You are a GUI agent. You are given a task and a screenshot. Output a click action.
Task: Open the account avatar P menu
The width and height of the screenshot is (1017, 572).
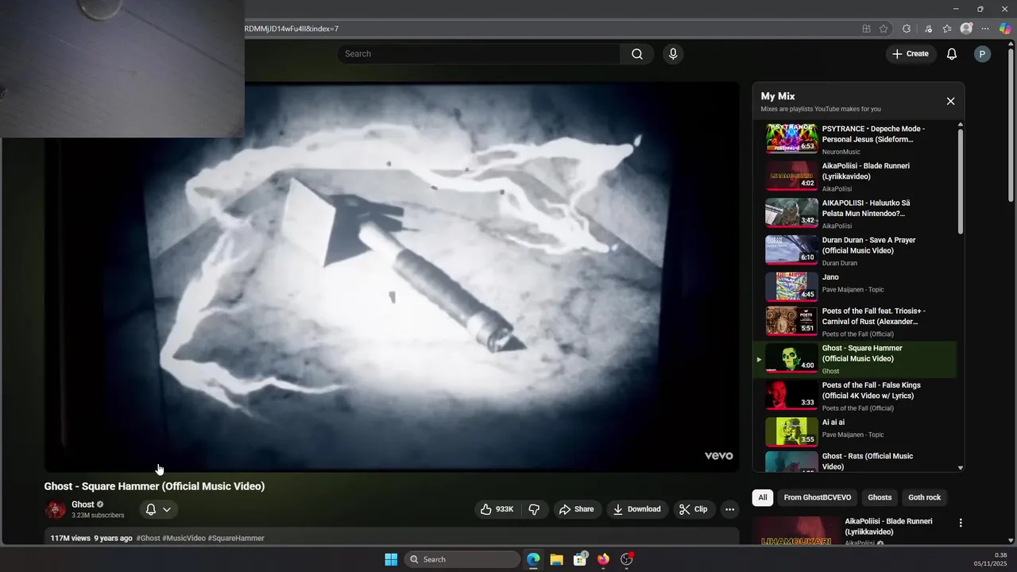pyautogui.click(x=982, y=54)
